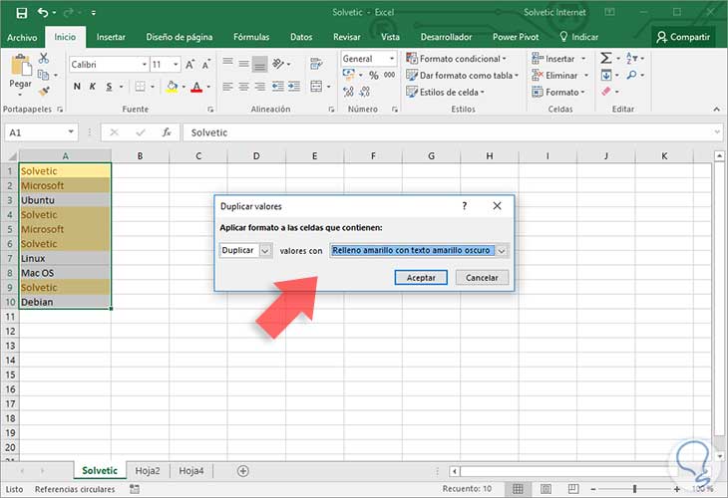Toggle underline S formatting
728x498 pixels.
[111, 88]
